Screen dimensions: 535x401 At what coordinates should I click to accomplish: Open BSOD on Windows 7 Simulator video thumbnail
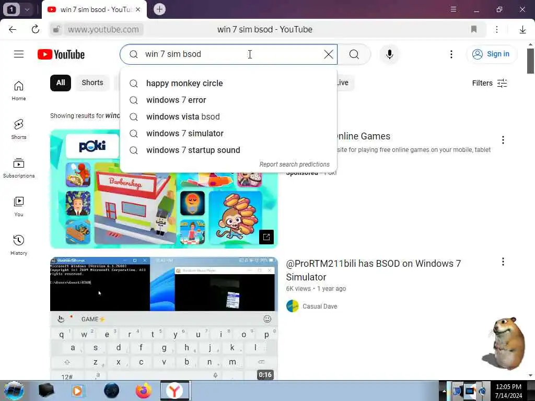coord(164,319)
